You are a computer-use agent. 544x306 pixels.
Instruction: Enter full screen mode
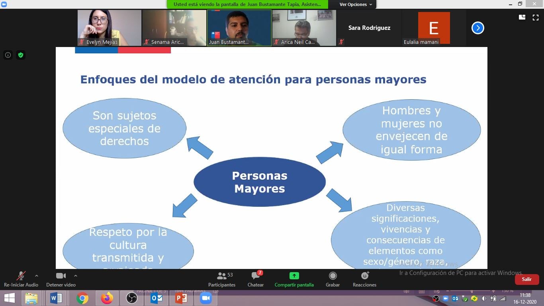pyautogui.click(x=536, y=17)
